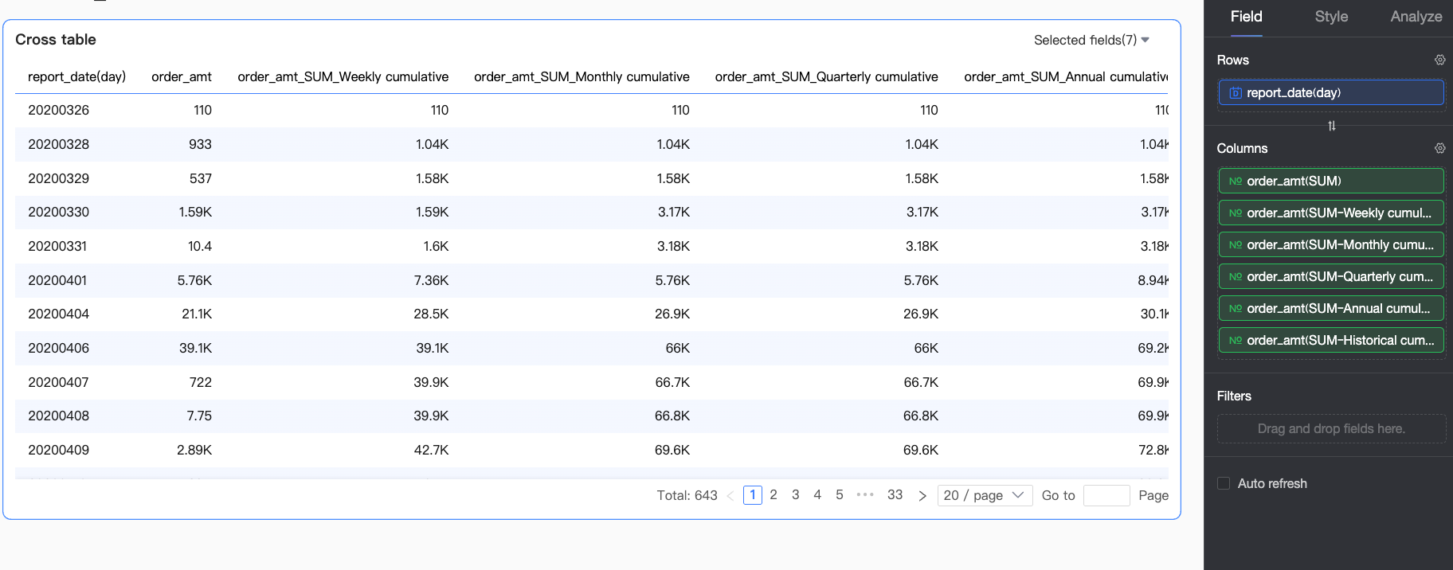Click weekly cumulative value 7.36K
The image size is (1453, 570).
pos(431,280)
